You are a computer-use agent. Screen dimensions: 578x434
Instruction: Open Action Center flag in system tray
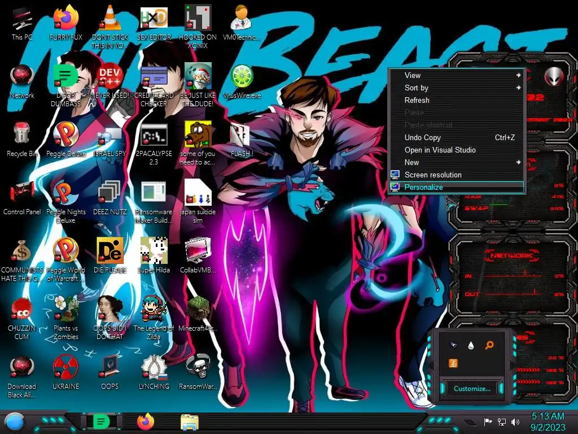point(488,422)
